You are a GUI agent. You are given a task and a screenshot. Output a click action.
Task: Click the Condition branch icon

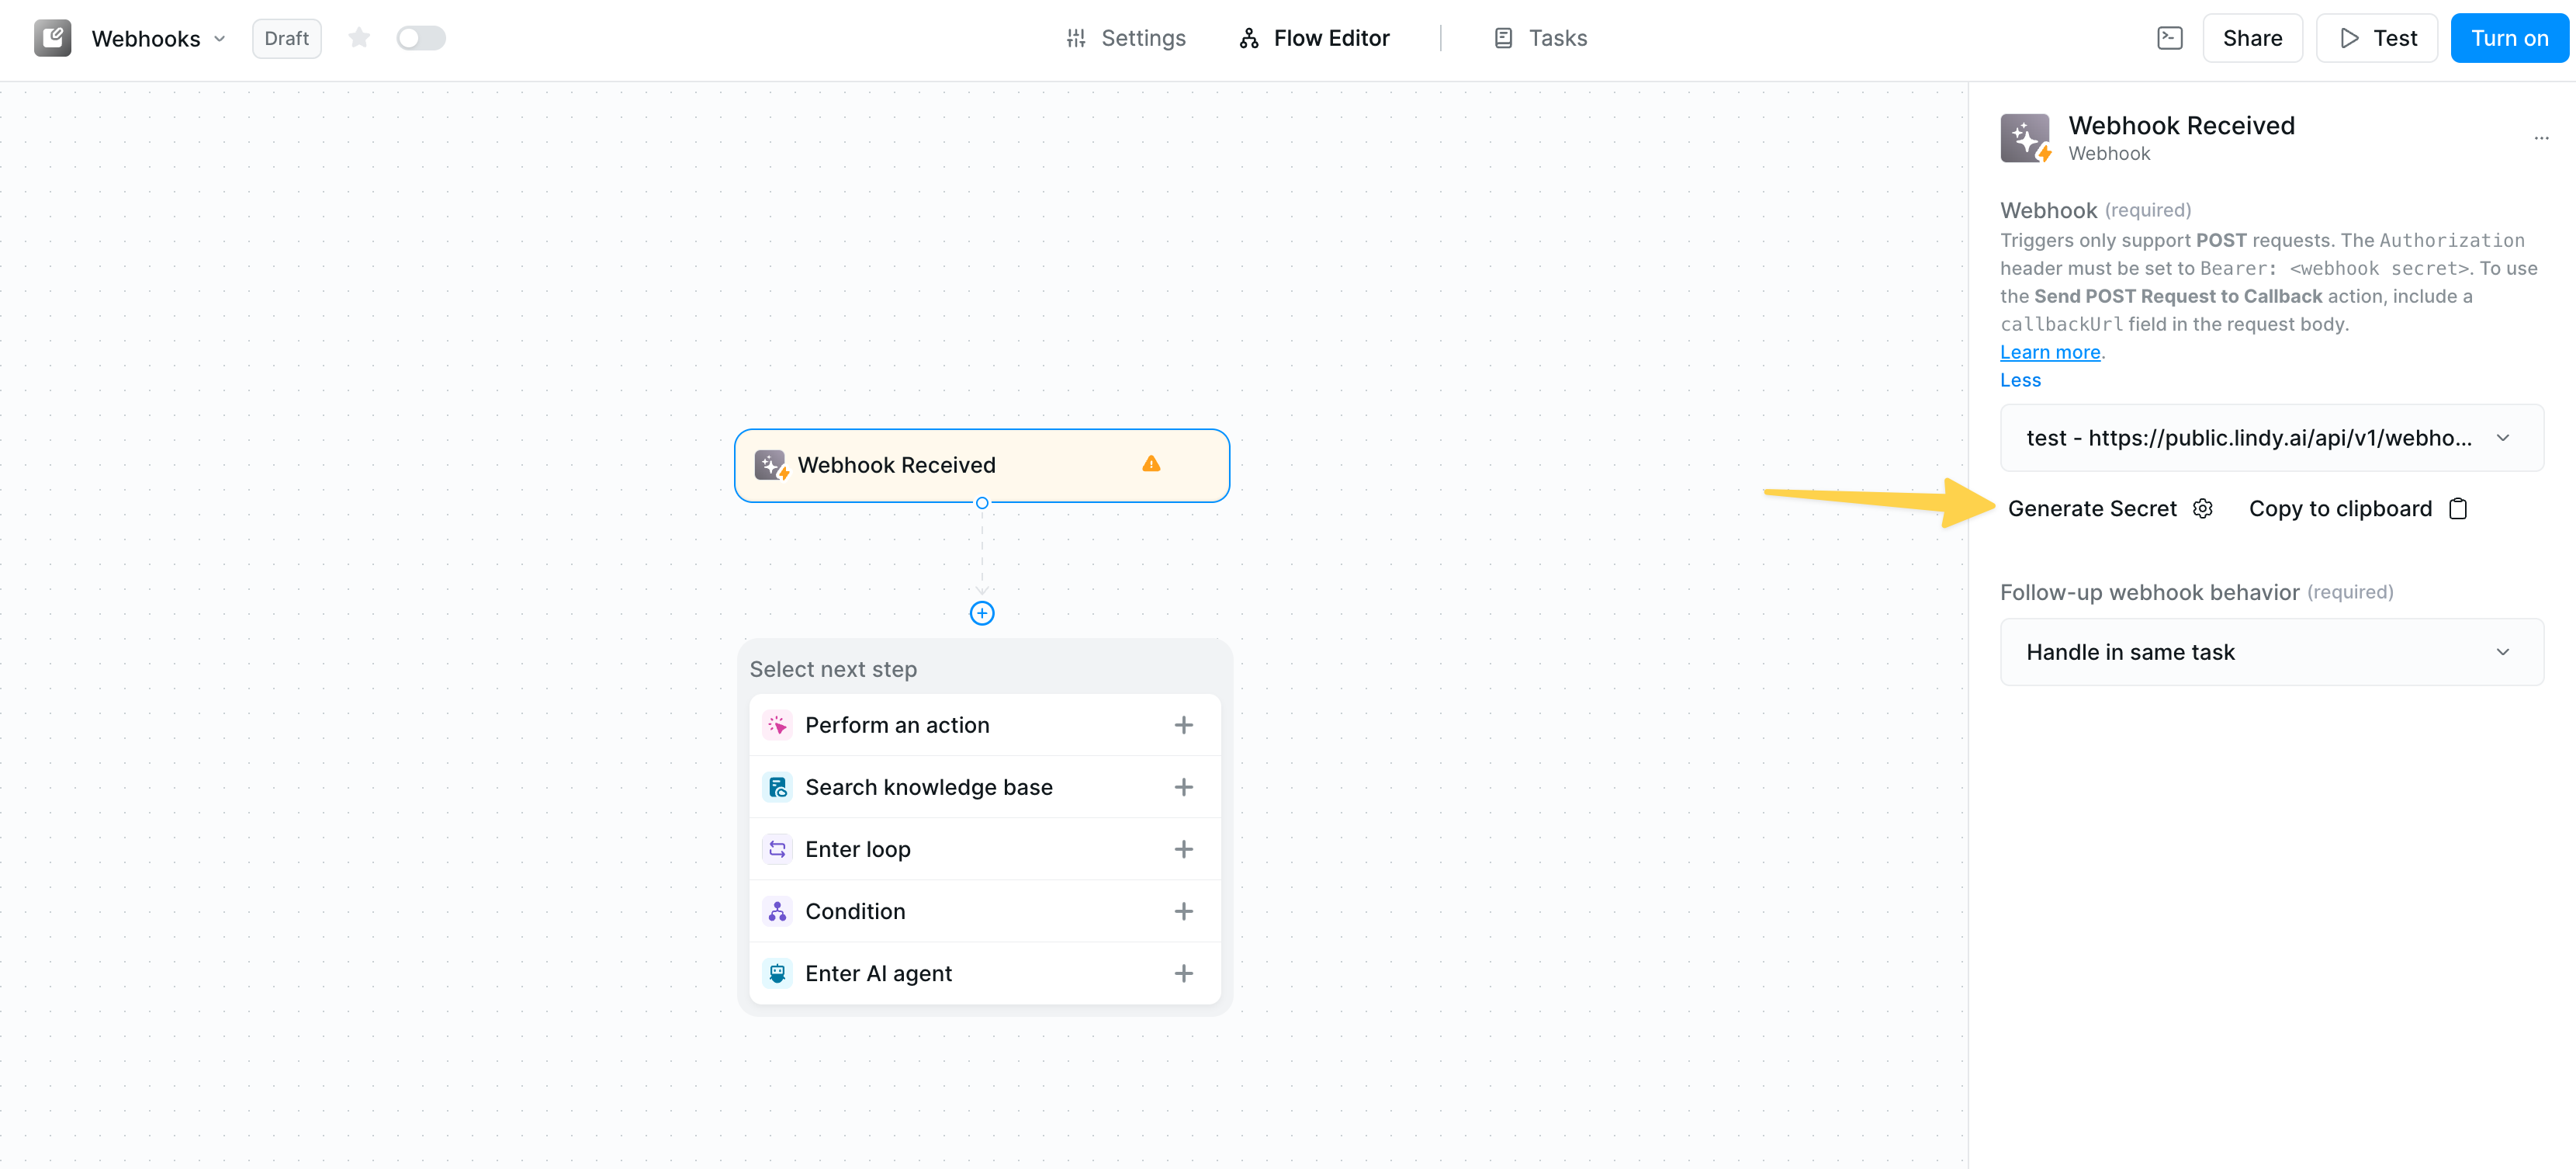click(x=777, y=911)
